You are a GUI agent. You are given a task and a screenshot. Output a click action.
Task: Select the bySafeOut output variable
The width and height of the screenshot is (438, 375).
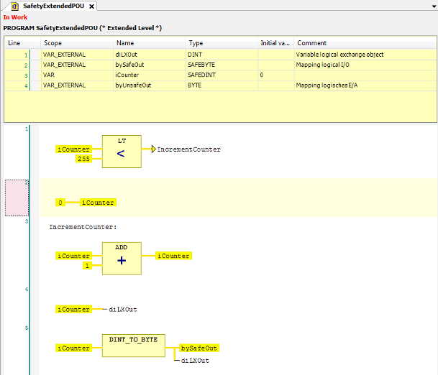coord(199,348)
